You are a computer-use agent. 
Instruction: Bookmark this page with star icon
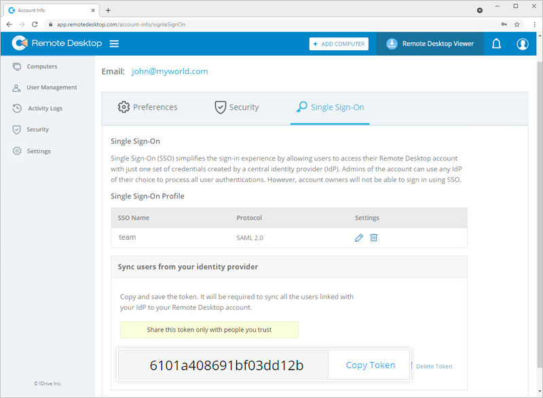coord(517,24)
